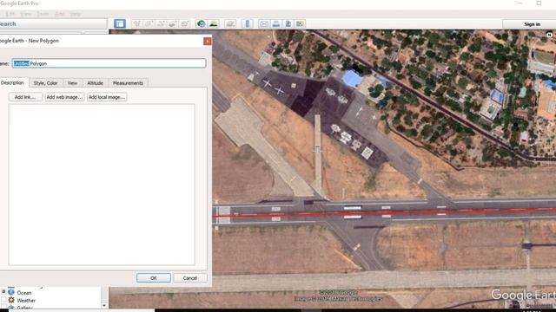The height and width of the screenshot is (312, 556).
Task: Click the compass N in the map view
Action: [549, 35]
